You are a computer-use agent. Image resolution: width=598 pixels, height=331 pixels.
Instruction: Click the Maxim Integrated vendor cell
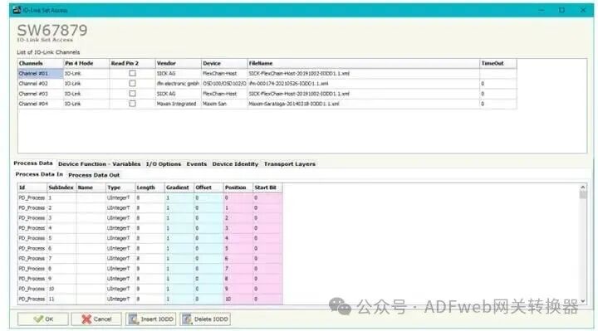pyautogui.click(x=178, y=104)
